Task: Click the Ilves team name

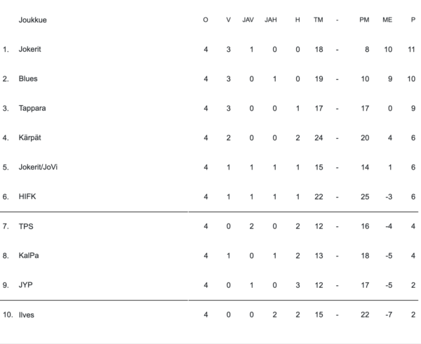Action: [x=27, y=315]
